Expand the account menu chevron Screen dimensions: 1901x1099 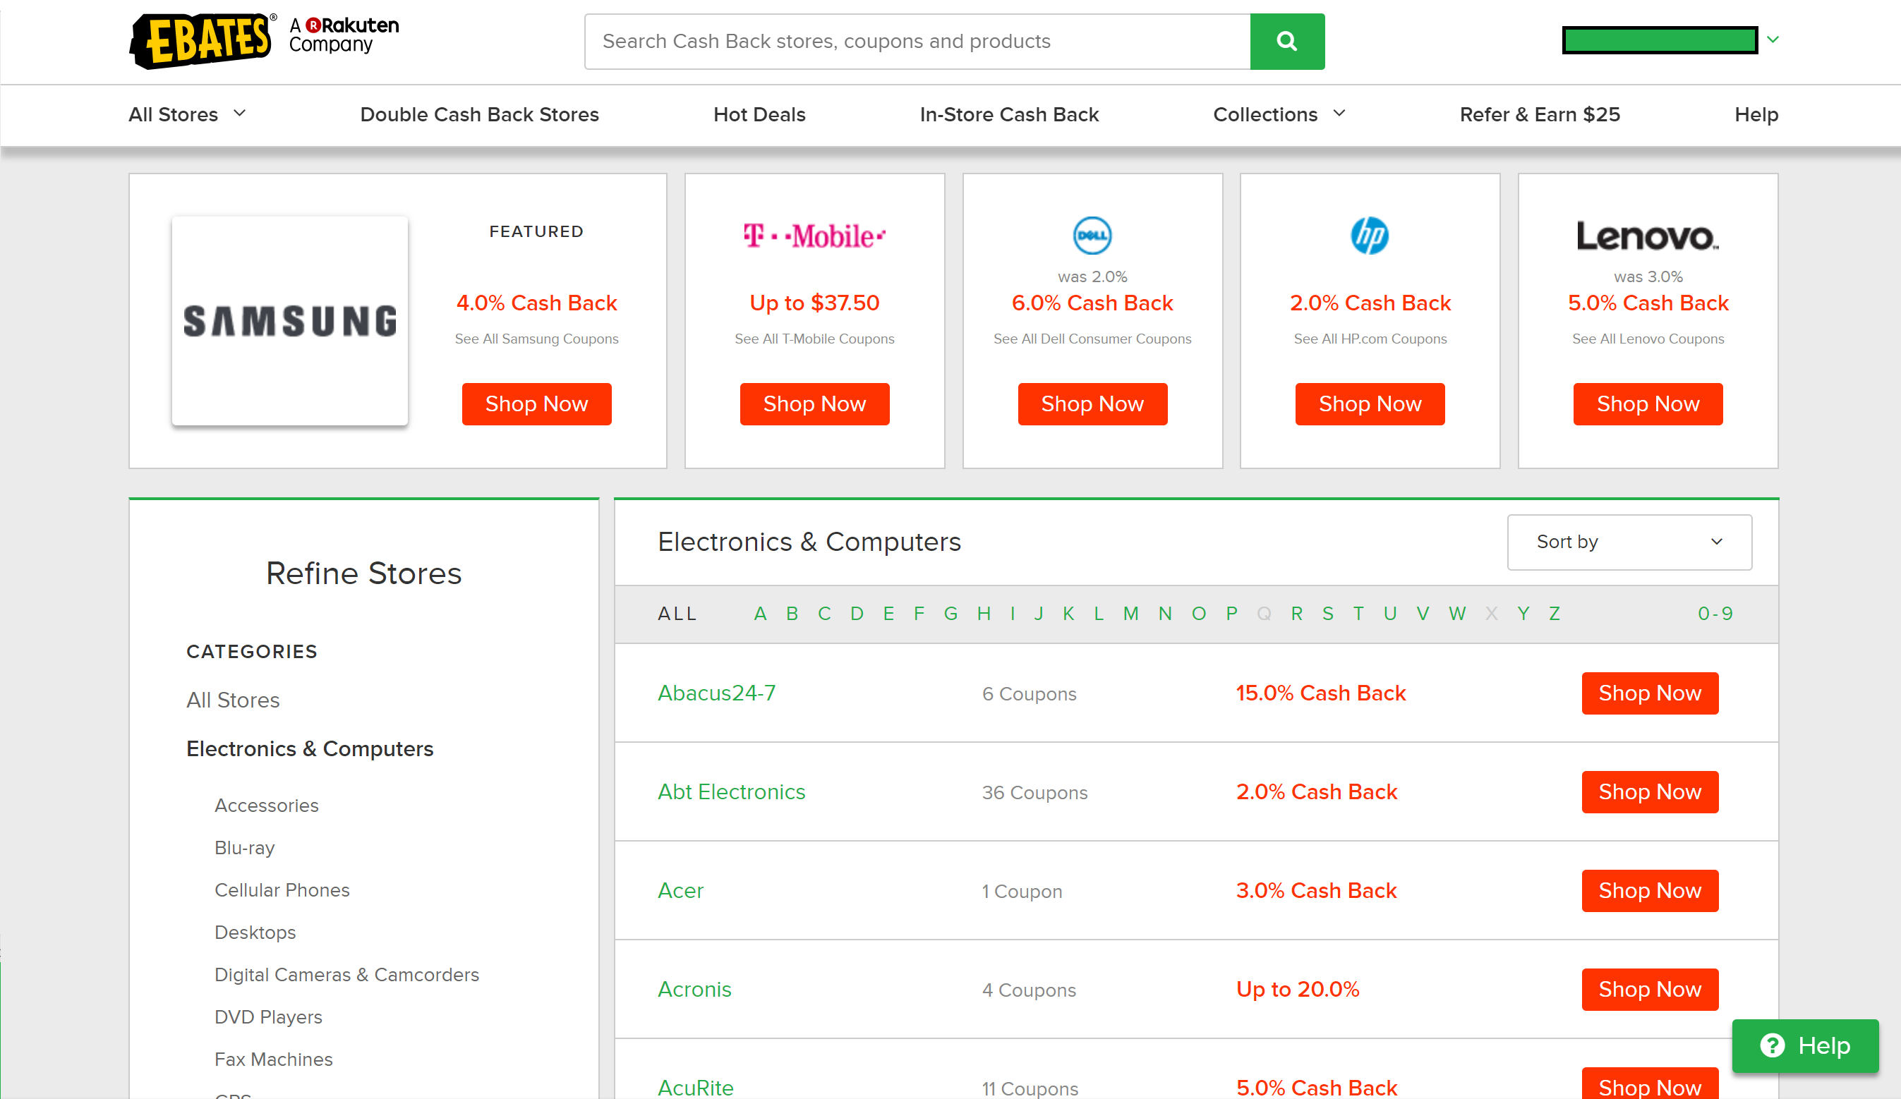pyautogui.click(x=1773, y=40)
